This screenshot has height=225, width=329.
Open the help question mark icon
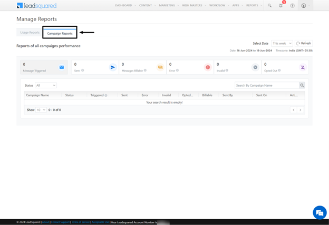pyautogui.click(x=293, y=5)
